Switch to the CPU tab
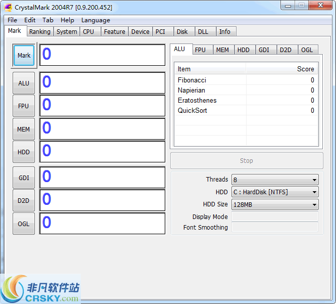Screen dimensions: 336x304 90,31
